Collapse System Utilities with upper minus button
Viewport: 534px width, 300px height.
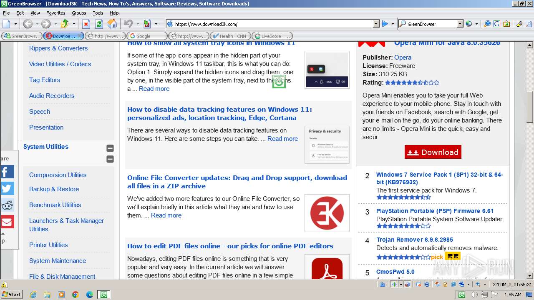click(110, 148)
